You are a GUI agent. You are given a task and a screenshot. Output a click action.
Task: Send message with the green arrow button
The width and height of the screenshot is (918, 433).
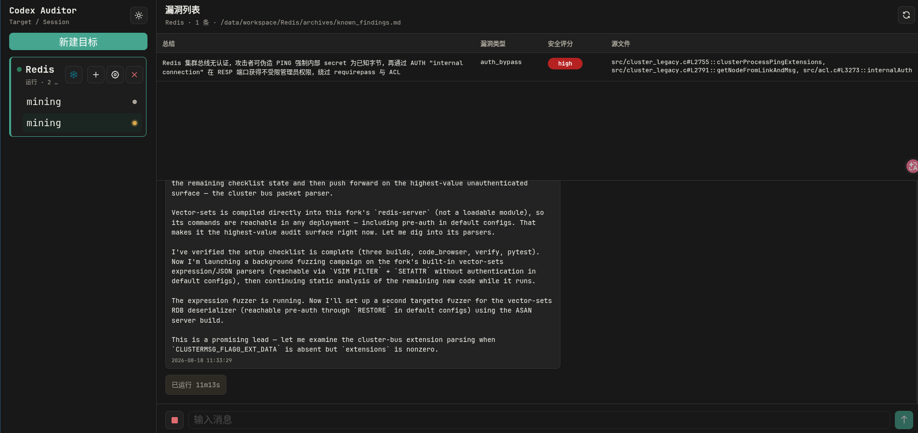[904, 420]
